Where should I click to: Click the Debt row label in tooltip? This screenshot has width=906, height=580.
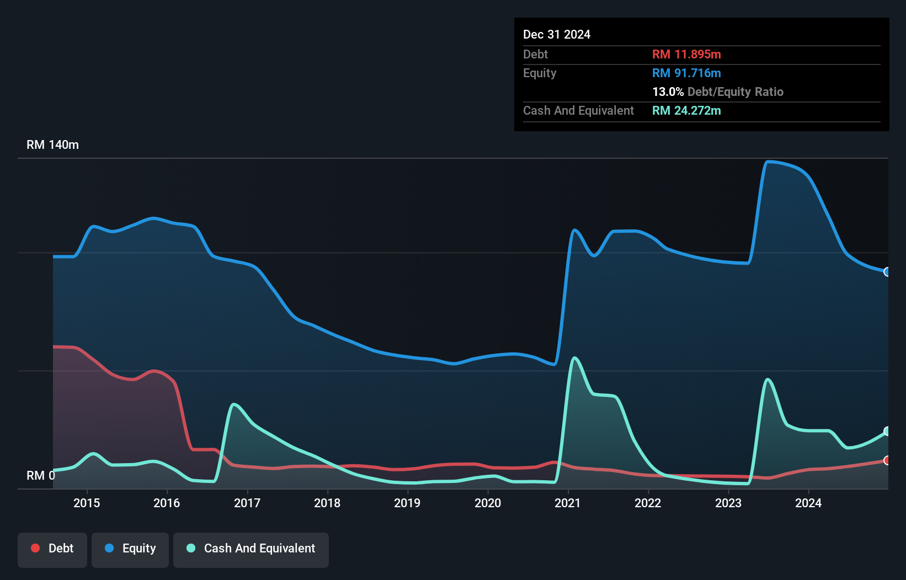(x=535, y=54)
